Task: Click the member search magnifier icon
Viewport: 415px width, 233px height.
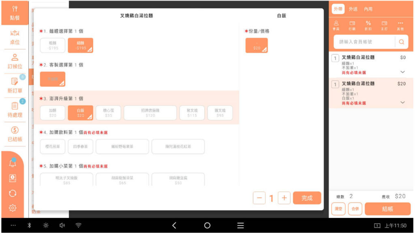Action: pyautogui.click(x=401, y=42)
